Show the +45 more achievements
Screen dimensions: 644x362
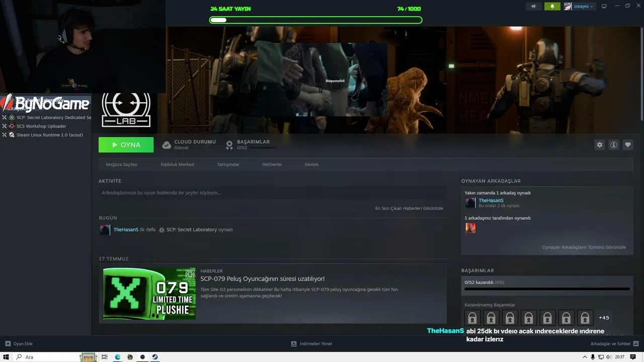pyautogui.click(x=604, y=318)
